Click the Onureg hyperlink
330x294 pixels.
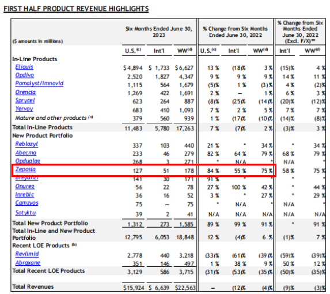click(x=25, y=186)
